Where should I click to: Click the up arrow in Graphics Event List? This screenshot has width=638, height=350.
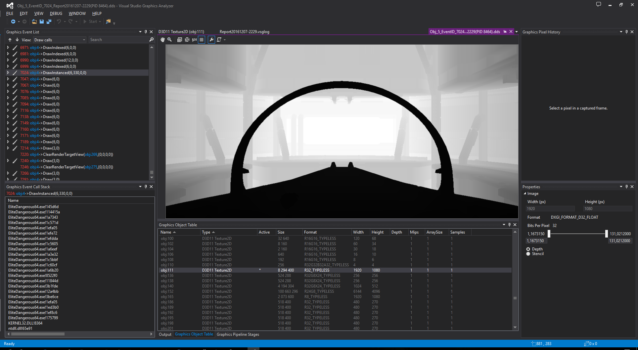tap(10, 40)
